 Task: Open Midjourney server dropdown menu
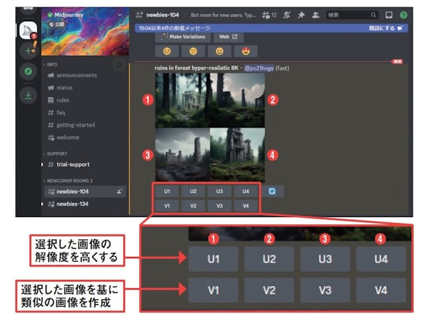(120, 15)
